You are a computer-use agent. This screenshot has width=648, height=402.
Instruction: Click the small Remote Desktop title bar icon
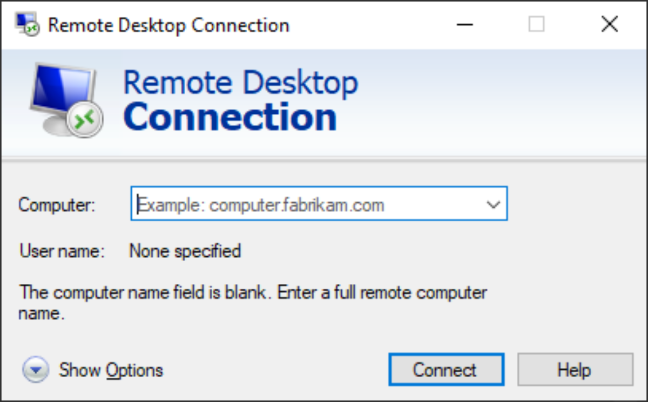point(26,24)
